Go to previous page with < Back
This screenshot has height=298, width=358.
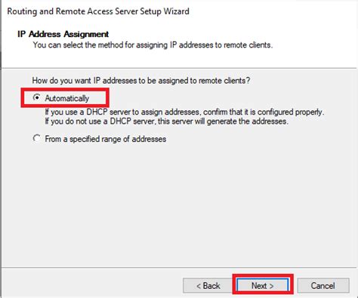[x=208, y=286]
